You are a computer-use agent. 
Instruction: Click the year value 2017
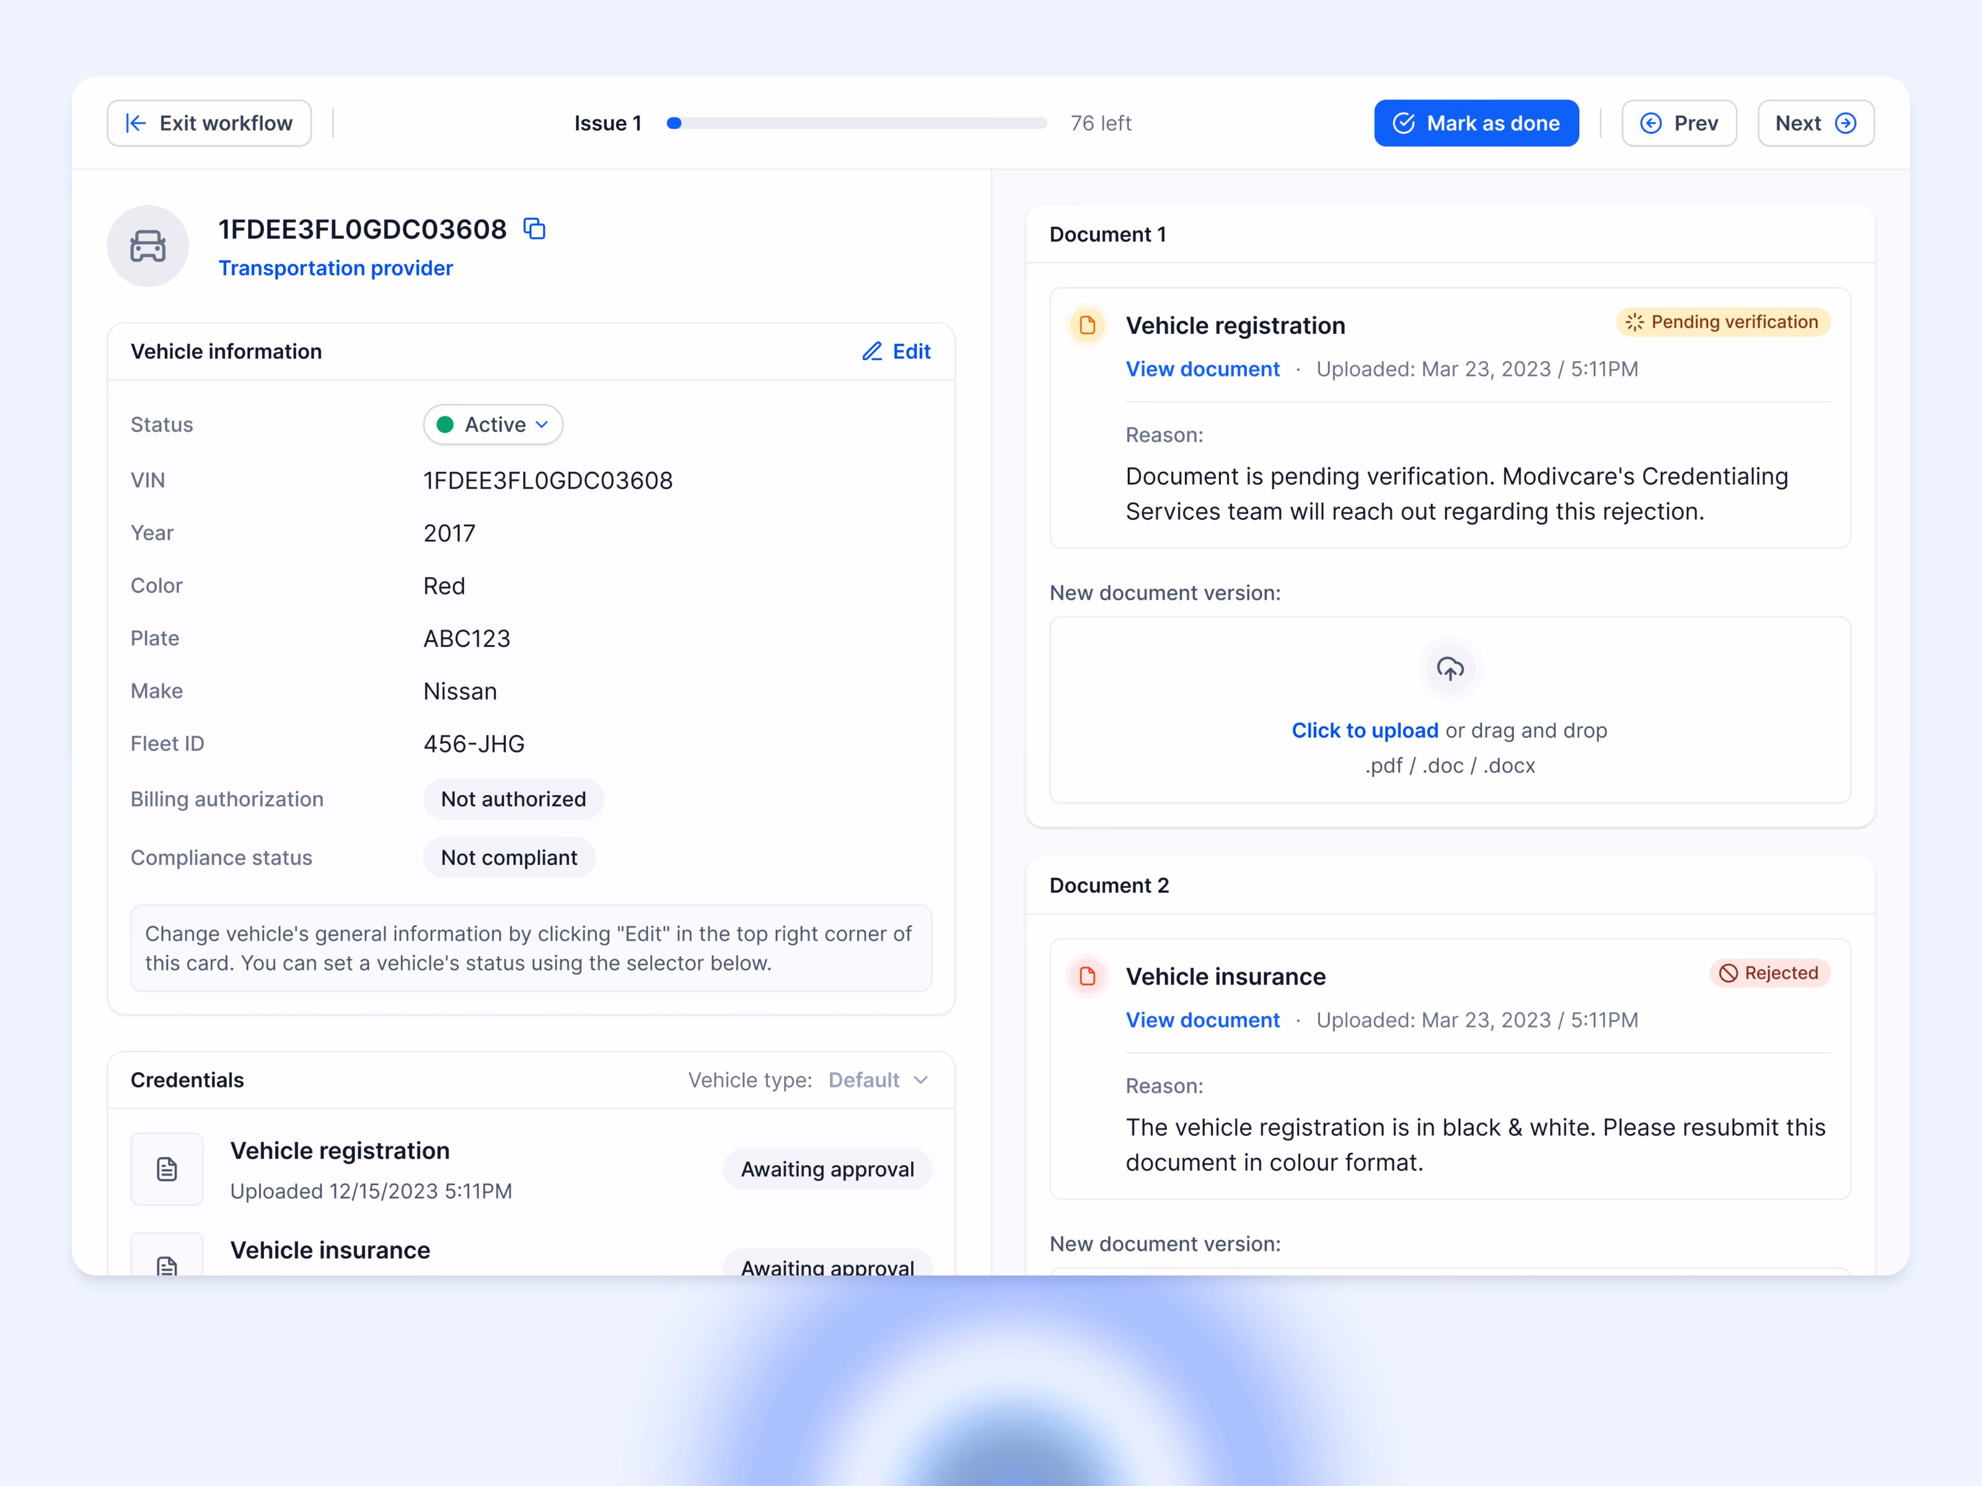449,534
